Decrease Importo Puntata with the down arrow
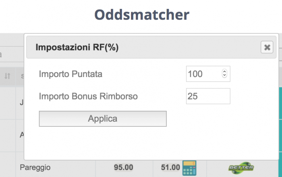This screenshot has width=282, height=177. (x=224, y=75)
